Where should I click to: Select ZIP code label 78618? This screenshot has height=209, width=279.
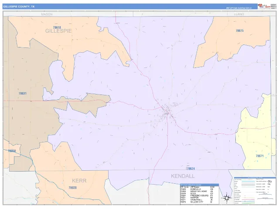[x=57, y=27]
